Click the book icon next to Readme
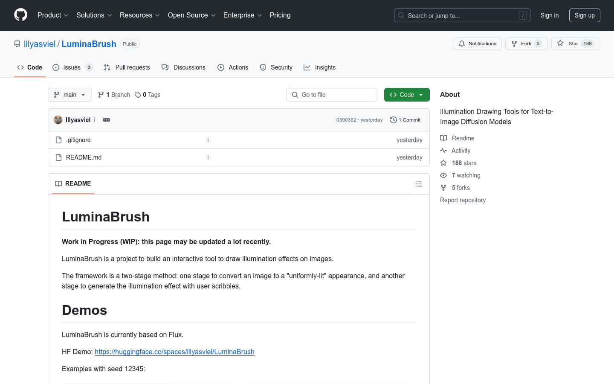Viewport: 614px width, 384px height. pyautogui.click(x=443, y=138)
